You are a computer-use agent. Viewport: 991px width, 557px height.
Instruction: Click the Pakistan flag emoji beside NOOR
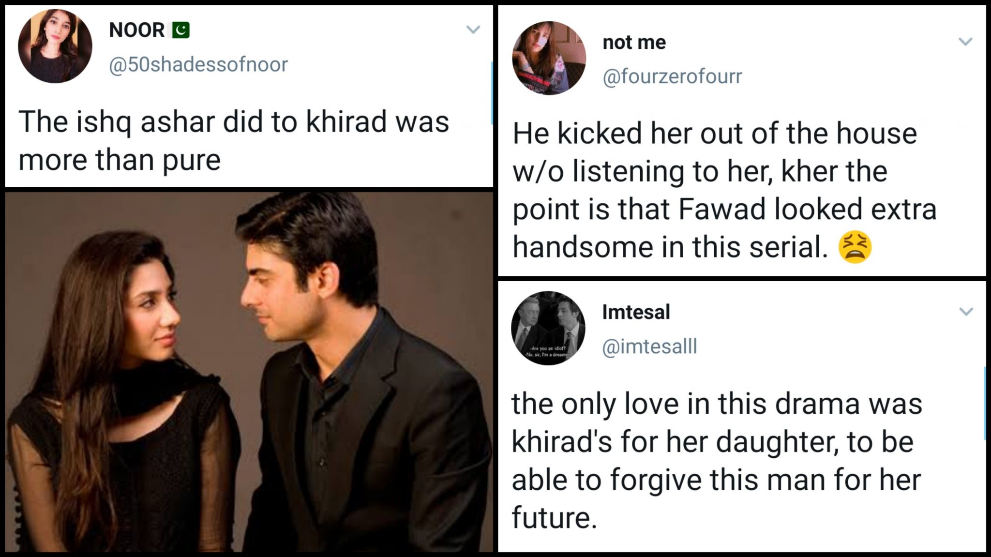[x=180, y=30]
